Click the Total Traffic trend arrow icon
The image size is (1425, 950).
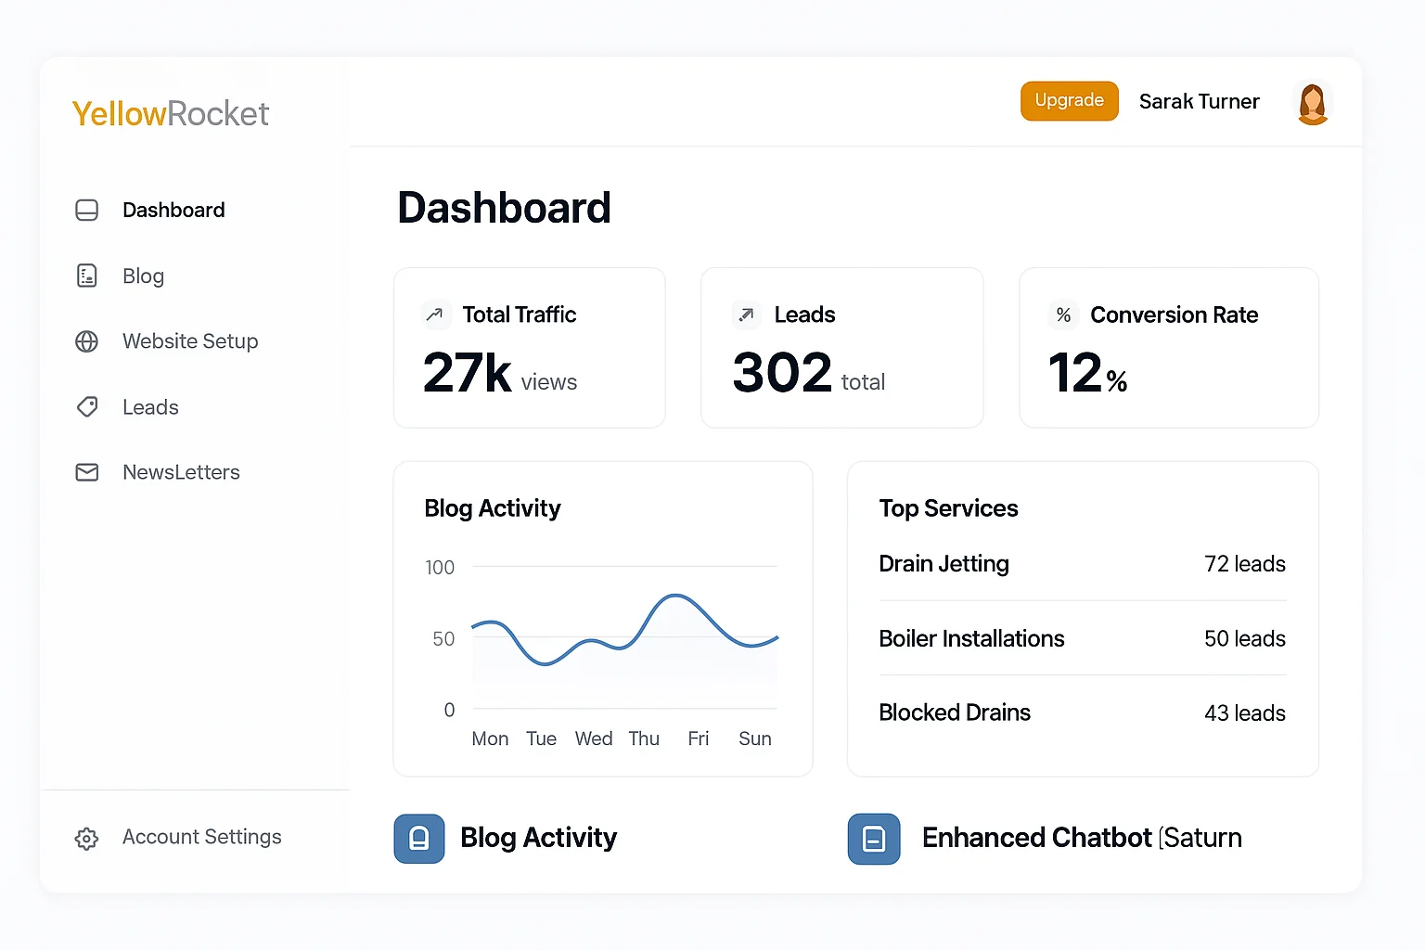click(x=434, y=315)
